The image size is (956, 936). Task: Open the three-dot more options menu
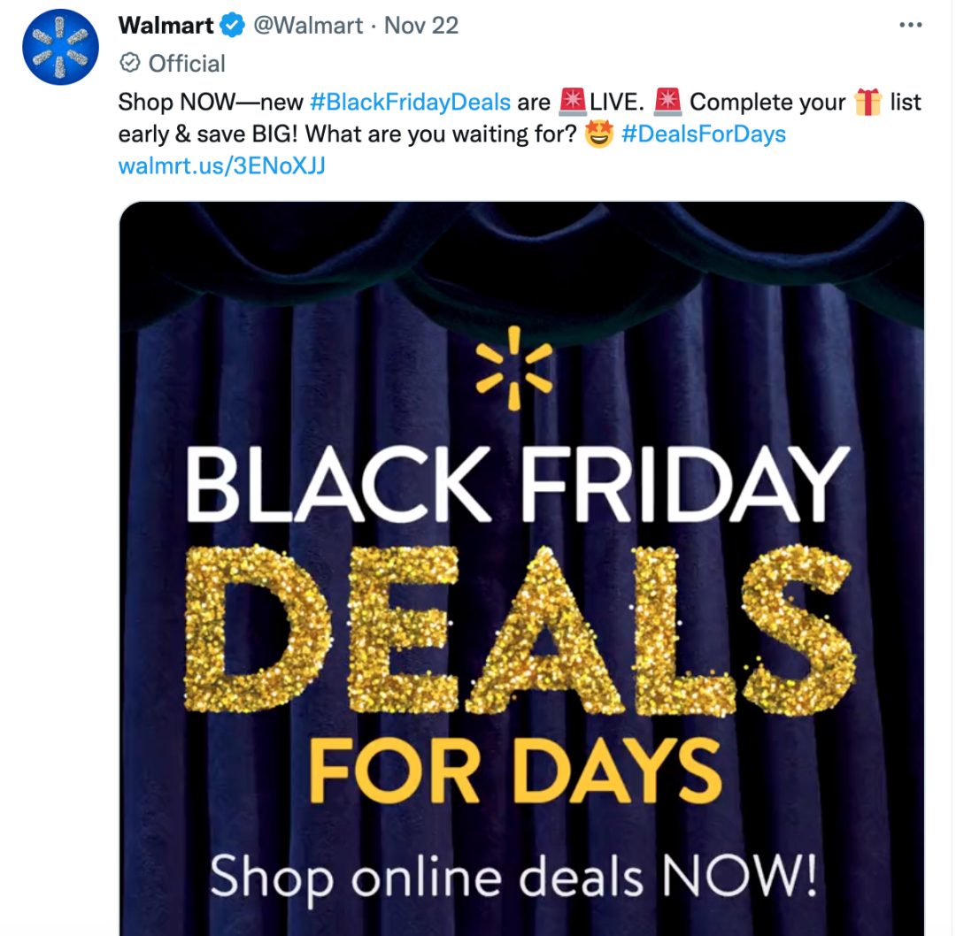[910, 25]
